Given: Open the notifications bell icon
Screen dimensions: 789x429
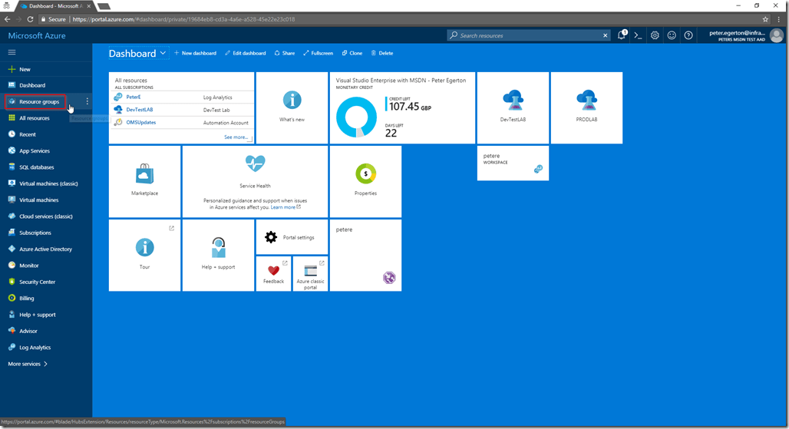Looking at the screenshot, I should point(622,35).
